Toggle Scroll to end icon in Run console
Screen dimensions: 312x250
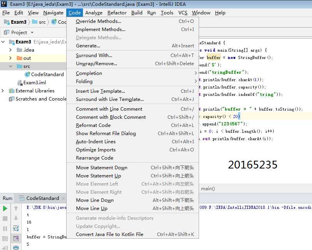point(16,238)
